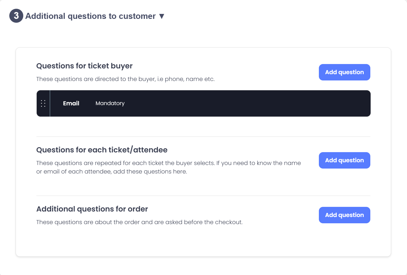Click the Mandatory status of Email question
The height and width of the screenshot is (275, 407).
[x=110, y=103]
